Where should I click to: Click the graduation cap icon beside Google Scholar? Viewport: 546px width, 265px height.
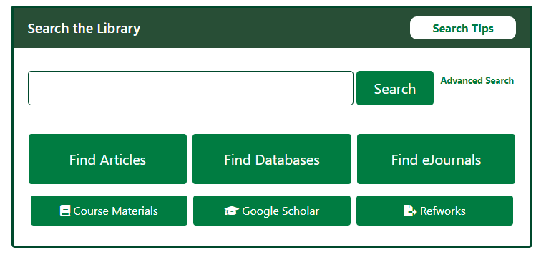coord(232,211)
